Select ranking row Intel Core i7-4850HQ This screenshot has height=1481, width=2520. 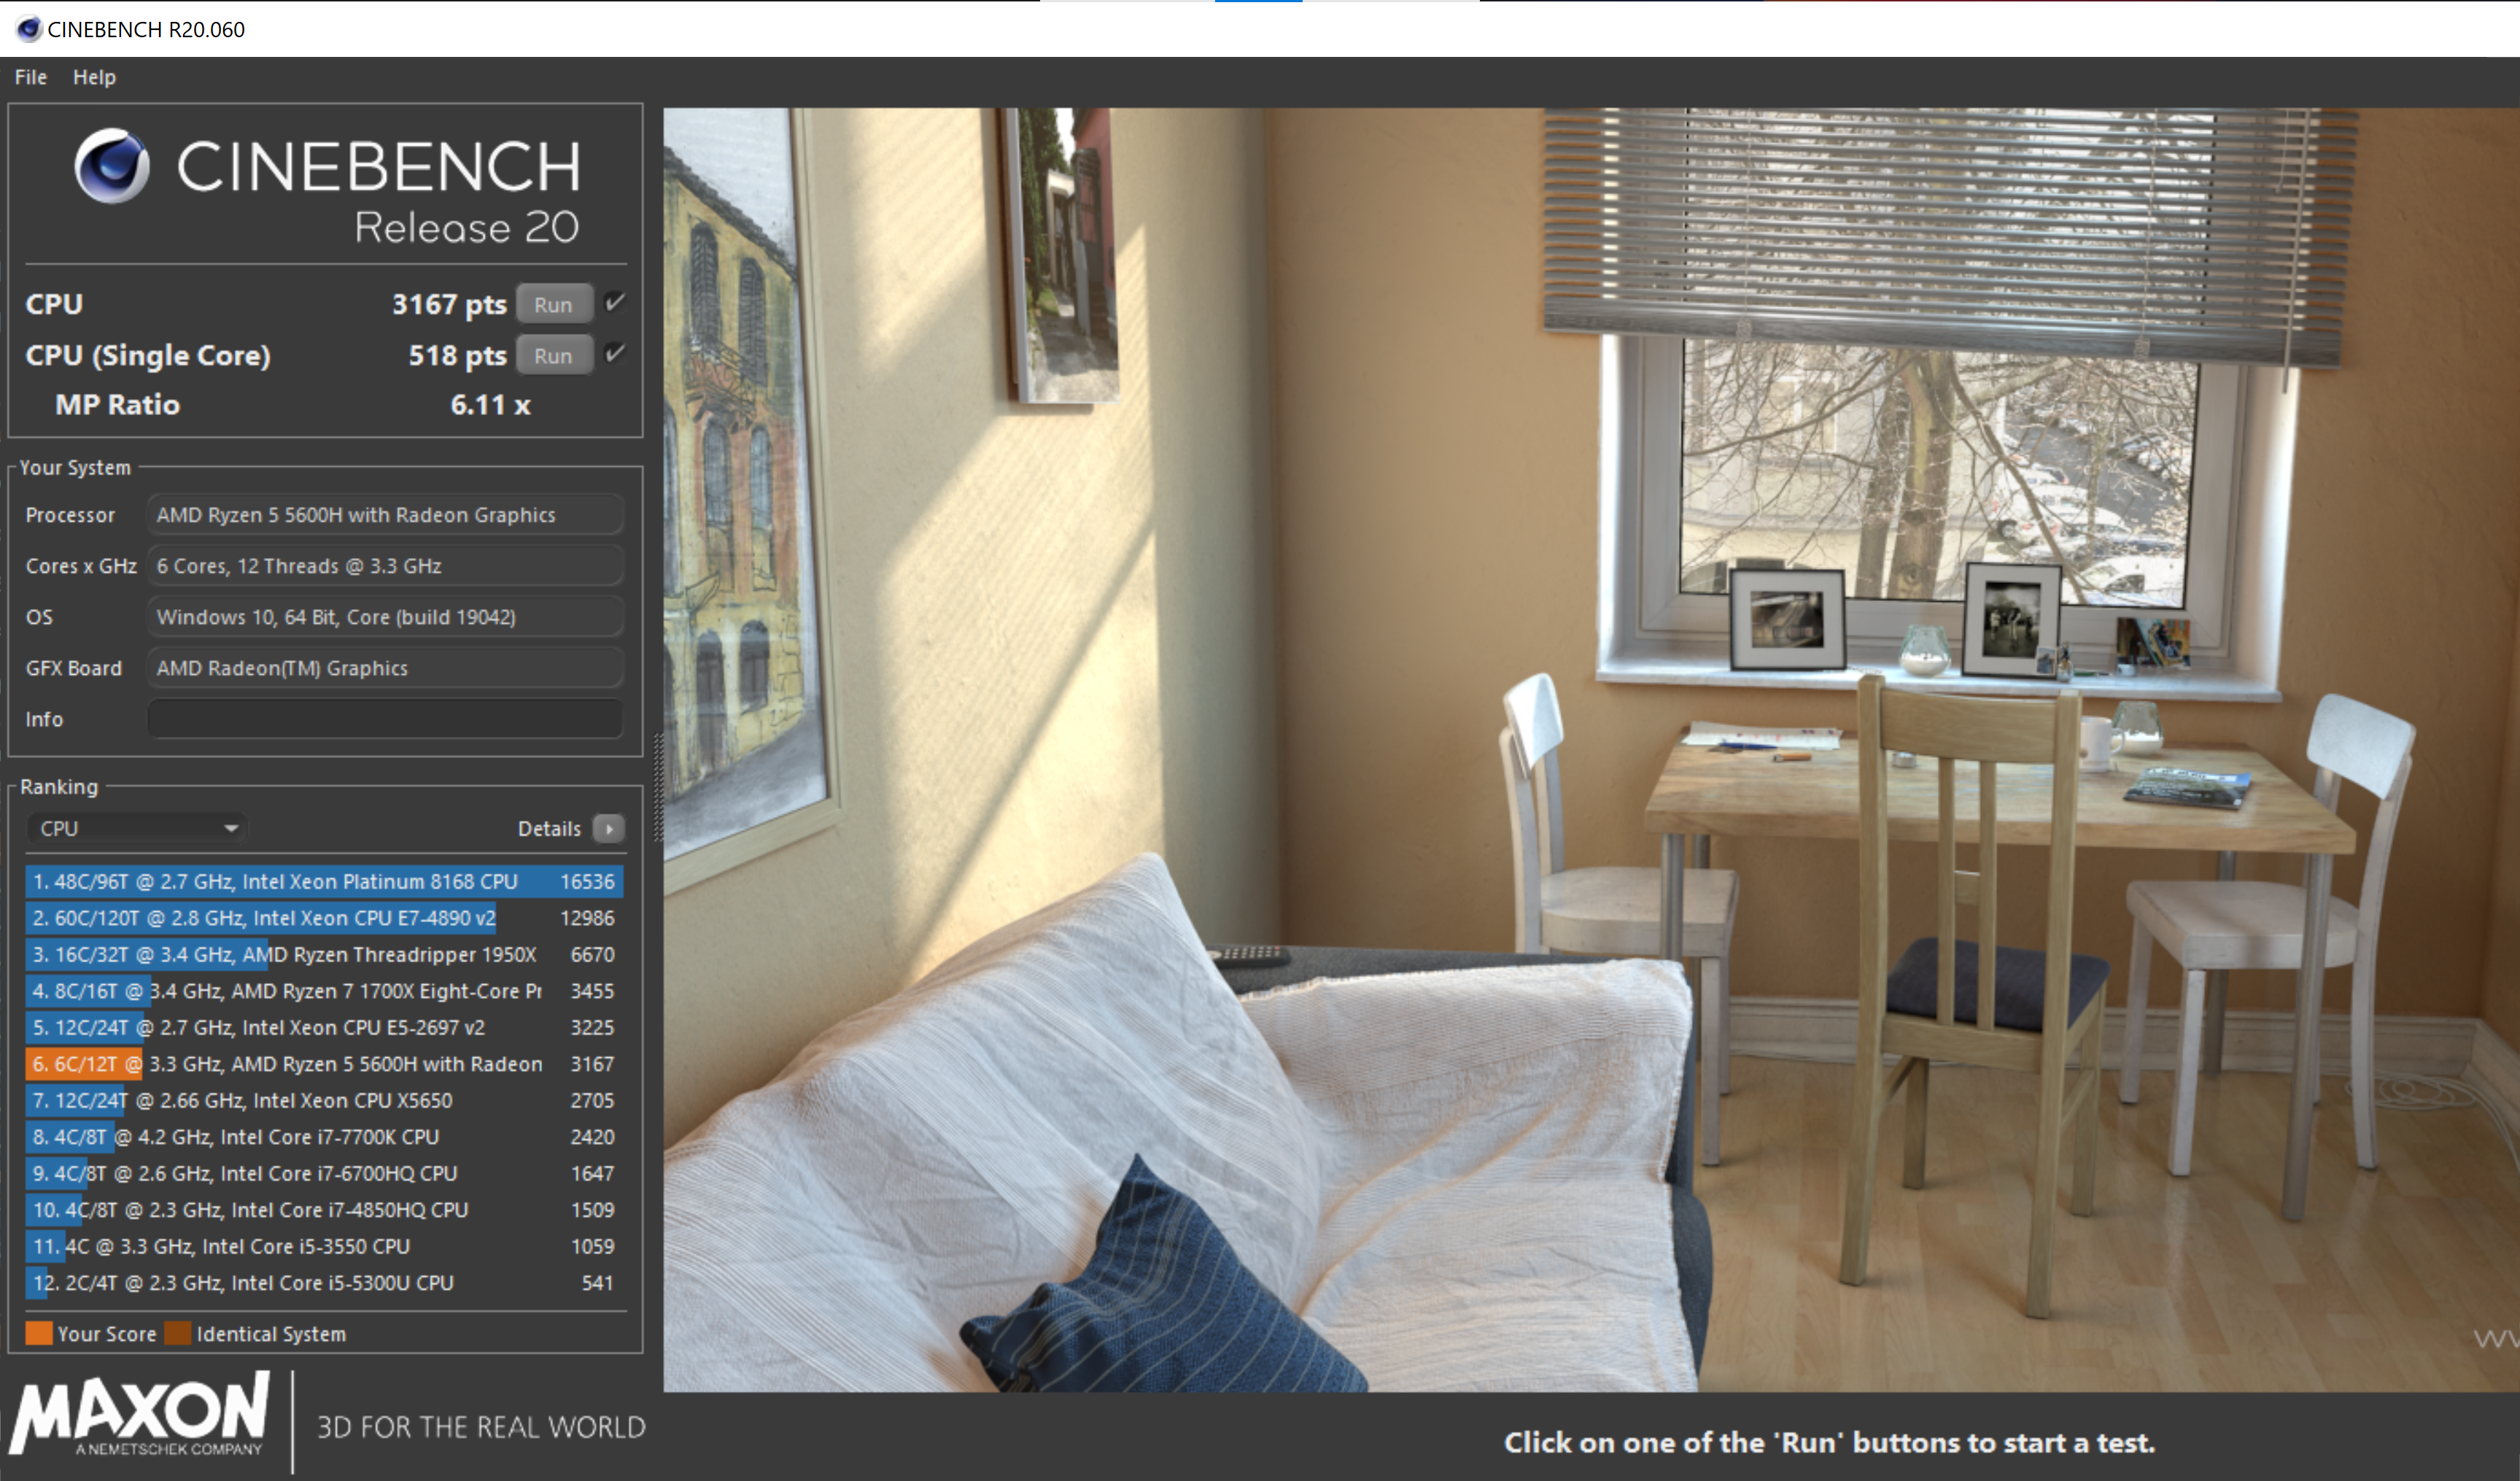pos(324,1210)
